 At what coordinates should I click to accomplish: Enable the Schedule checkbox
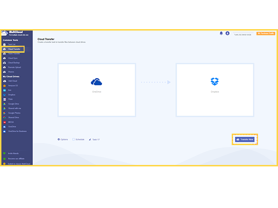coord(74,140)
